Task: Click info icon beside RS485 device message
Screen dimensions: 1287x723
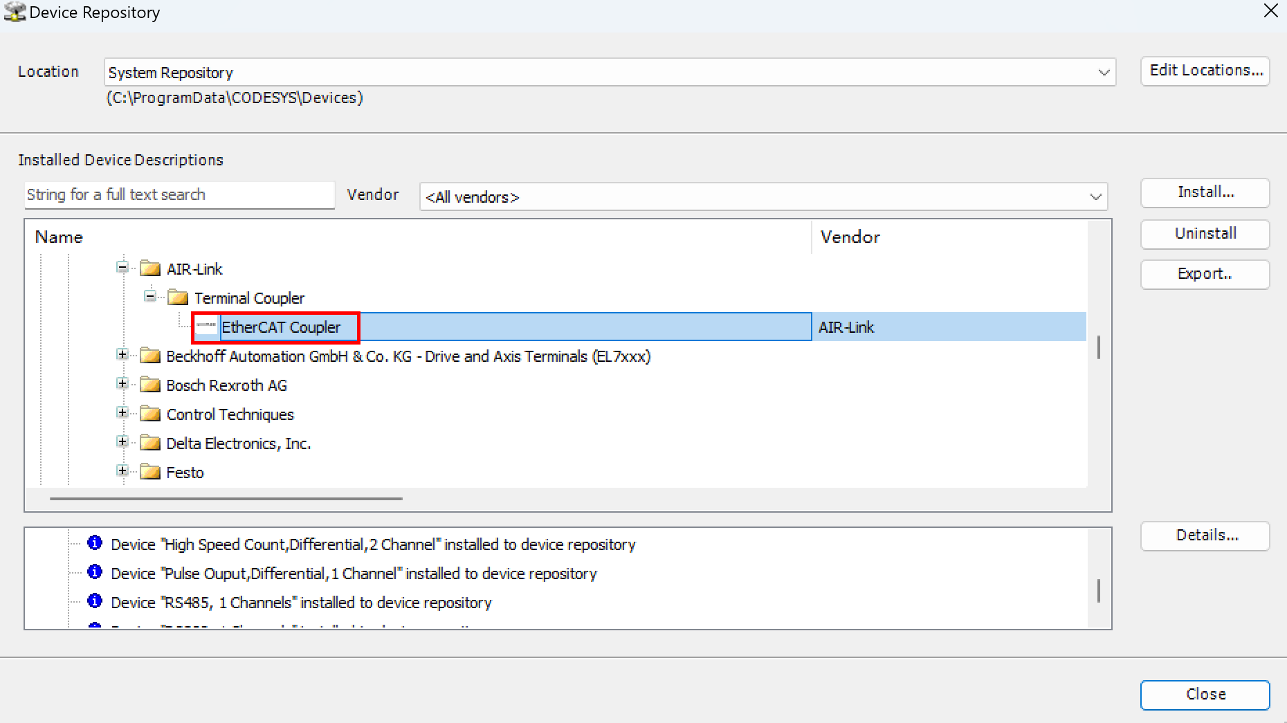Action: [x=95, y=602]
